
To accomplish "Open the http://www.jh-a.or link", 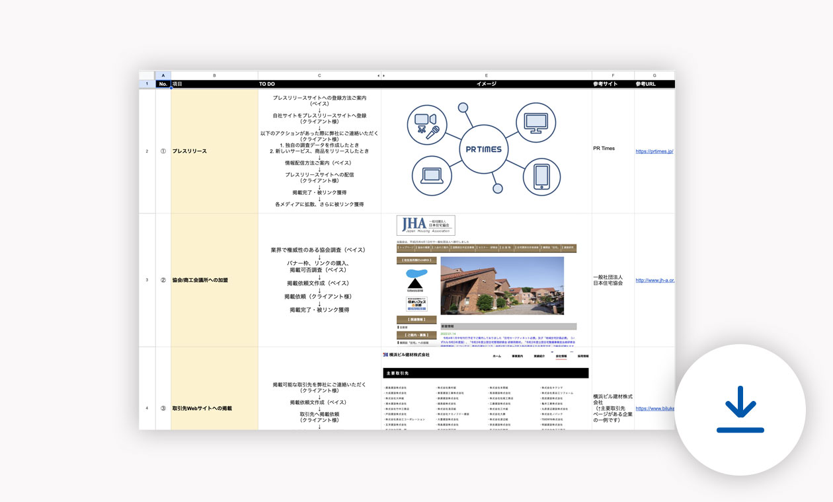I will coord(655,280).
